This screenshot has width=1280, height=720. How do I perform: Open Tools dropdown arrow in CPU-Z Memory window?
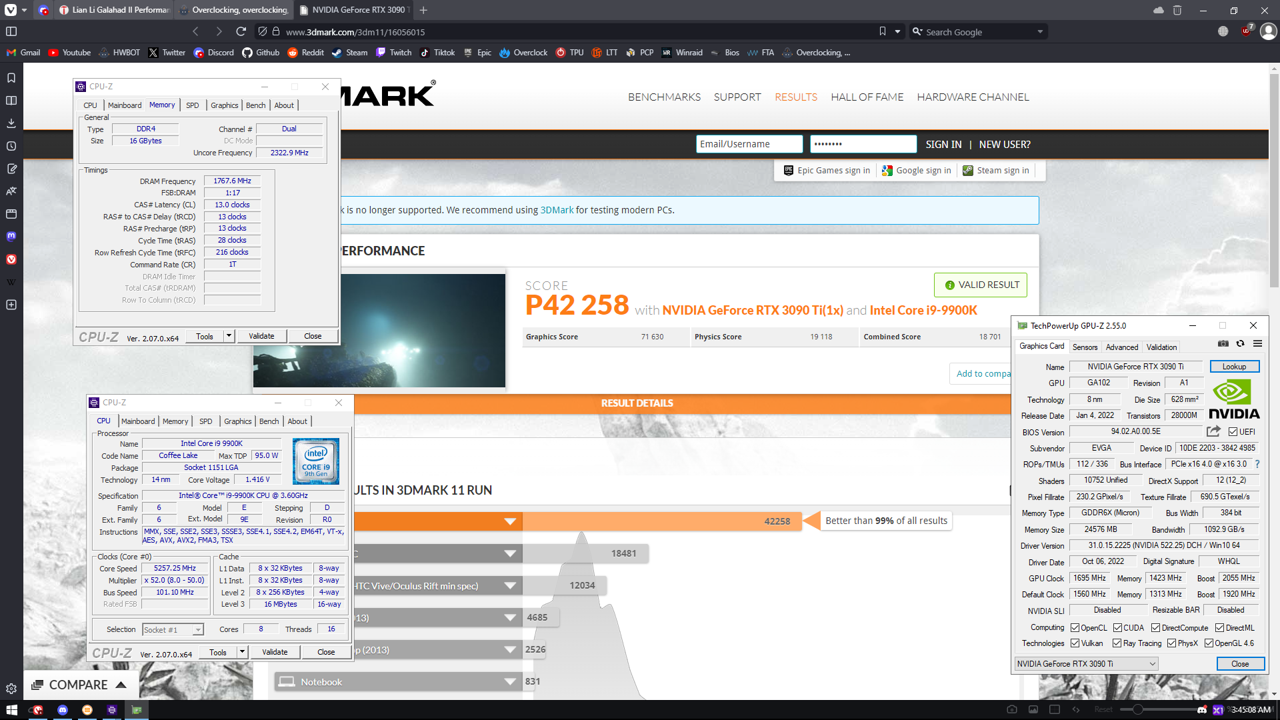229,336
